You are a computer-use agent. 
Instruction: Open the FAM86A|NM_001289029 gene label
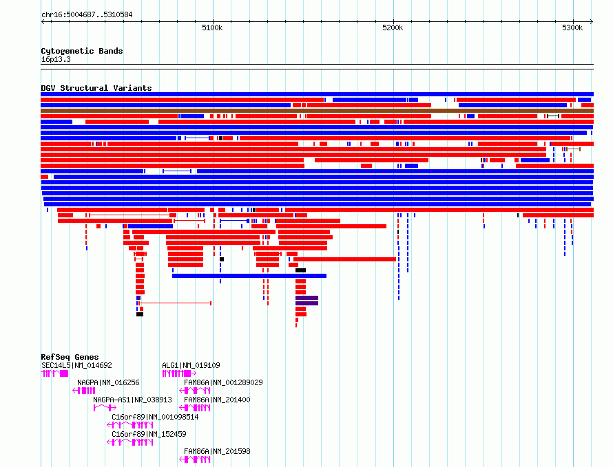(x=223, y=382)
